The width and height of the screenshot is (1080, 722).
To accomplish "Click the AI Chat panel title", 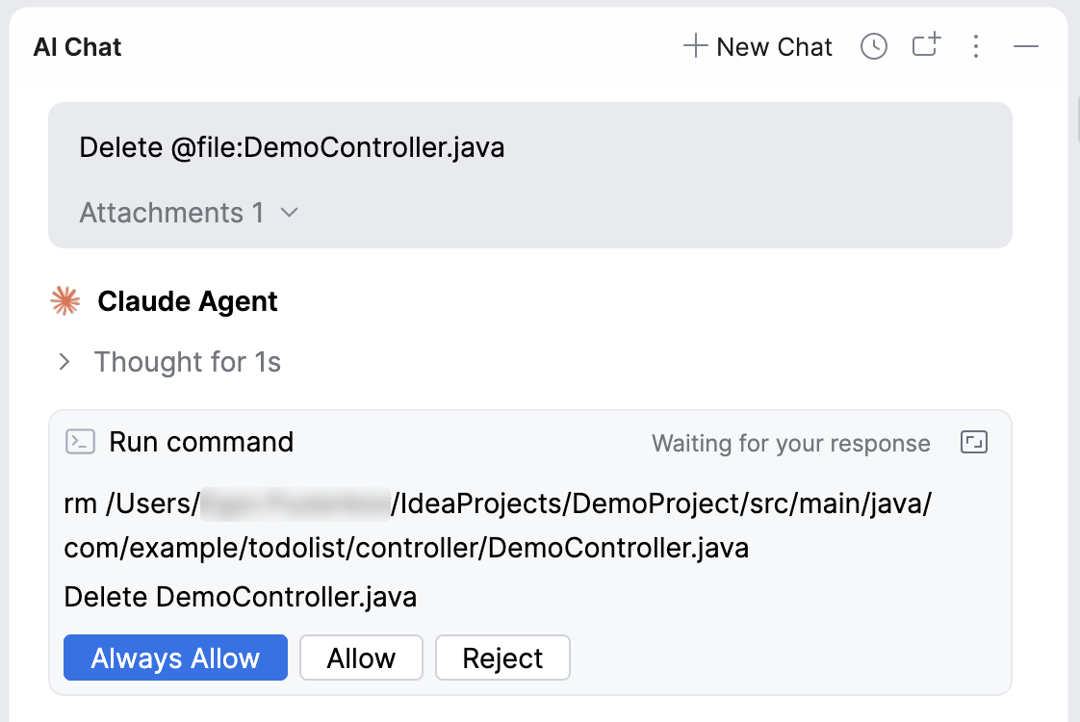I will click(x=77, y=47).
